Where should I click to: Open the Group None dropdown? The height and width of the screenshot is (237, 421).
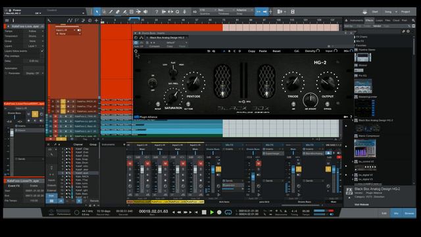[x=34, y=41]
